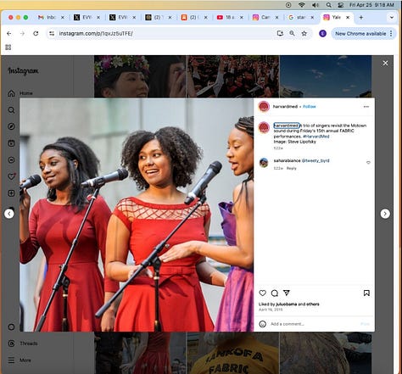Expand the Chrome tab search dropdown
This screenshot has width=402, height=374.
(x=392, y=18)
